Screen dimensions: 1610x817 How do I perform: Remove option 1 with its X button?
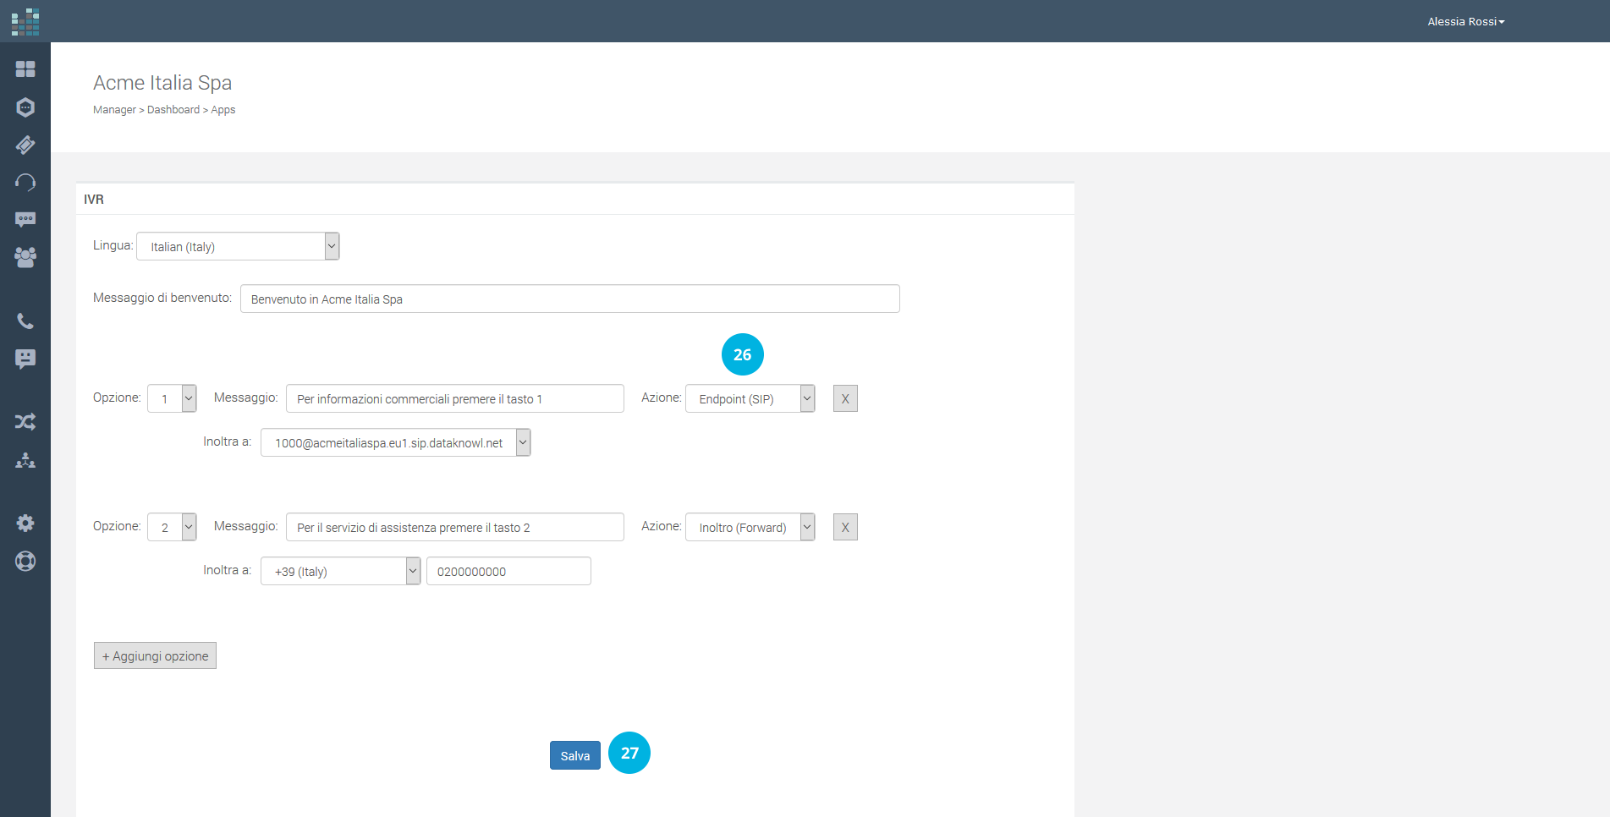click(x=845, y=398)
